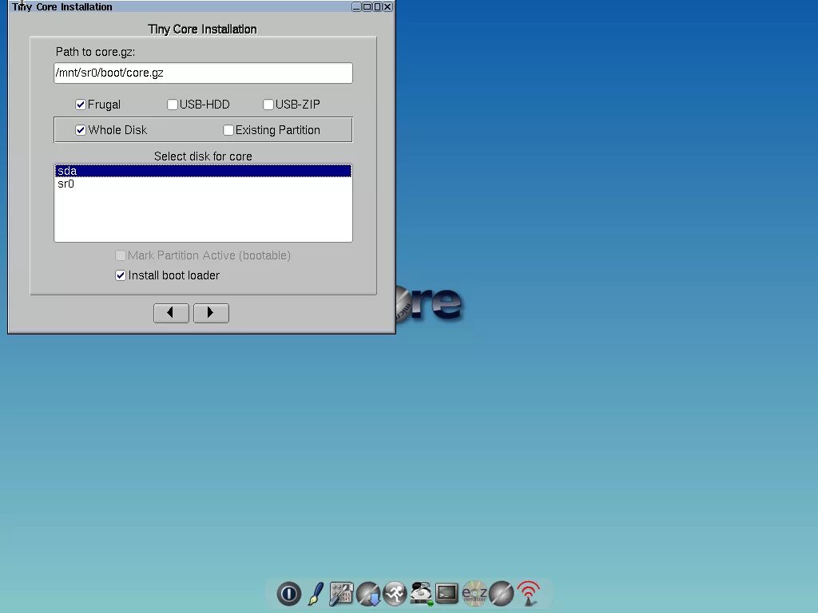Select sda in the disk list
This screenshot has width=818, height=613.
(x=203, y=171)
